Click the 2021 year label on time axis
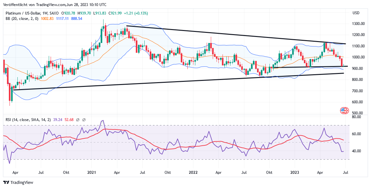 pos(91,173)
